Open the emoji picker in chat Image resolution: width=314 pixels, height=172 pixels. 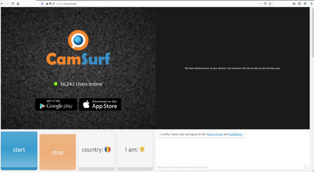click(306, 167)
